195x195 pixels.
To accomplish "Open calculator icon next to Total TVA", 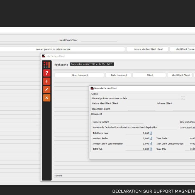I will (151, 149).
